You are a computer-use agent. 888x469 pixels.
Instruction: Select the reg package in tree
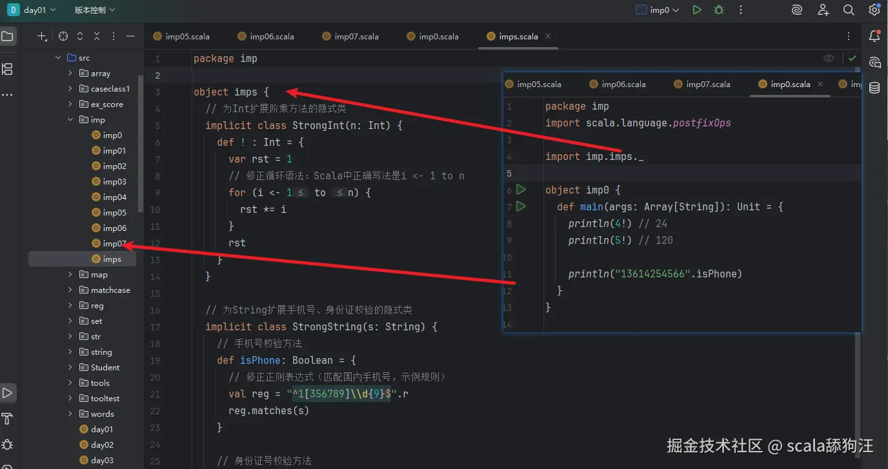point(92,305)
